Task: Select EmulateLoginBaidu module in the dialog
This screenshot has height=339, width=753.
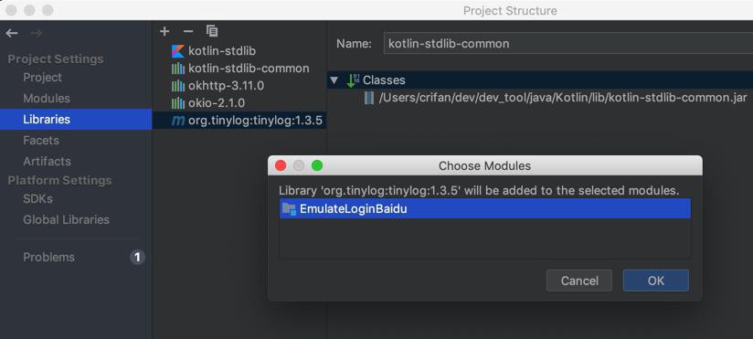Action: click(485, 209)
